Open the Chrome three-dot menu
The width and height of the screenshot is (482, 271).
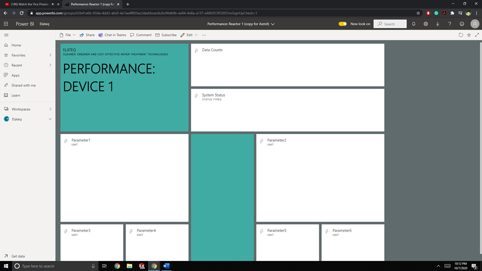476,13
